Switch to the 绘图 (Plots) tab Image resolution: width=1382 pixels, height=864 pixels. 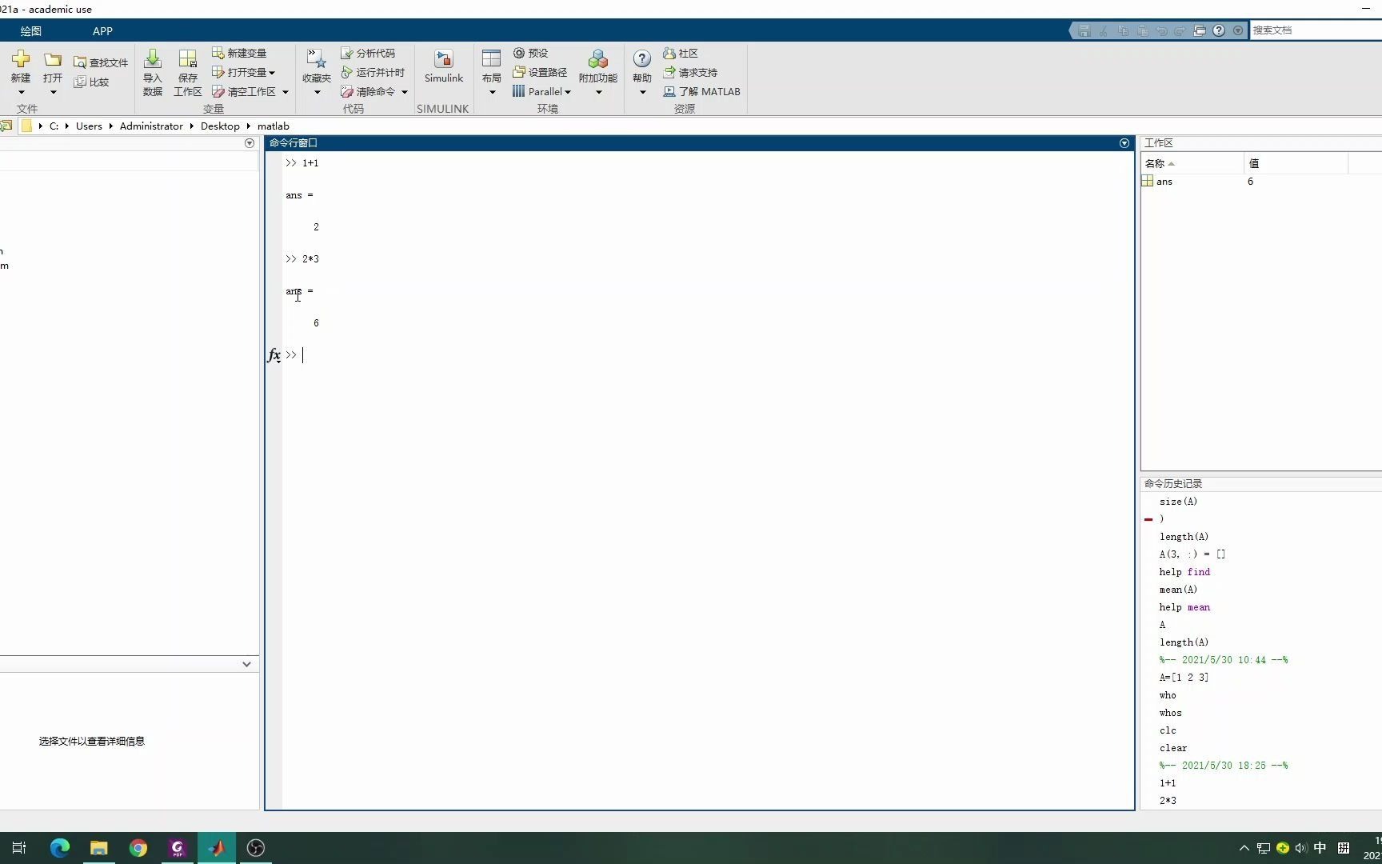click(31, 30)
